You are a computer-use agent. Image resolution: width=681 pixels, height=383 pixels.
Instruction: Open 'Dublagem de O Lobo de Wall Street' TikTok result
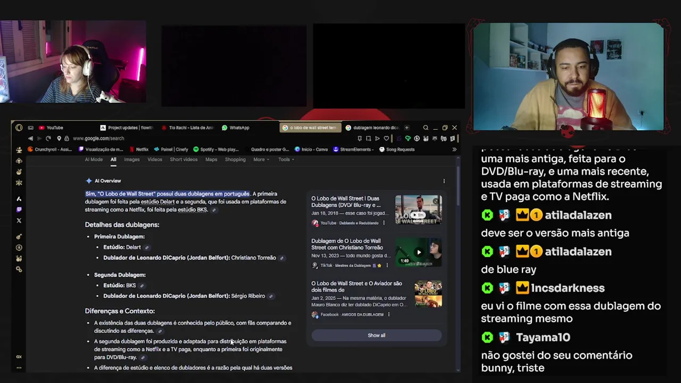coord(347,244)
